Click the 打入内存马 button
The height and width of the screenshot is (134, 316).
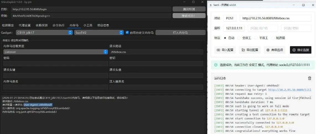180,33
